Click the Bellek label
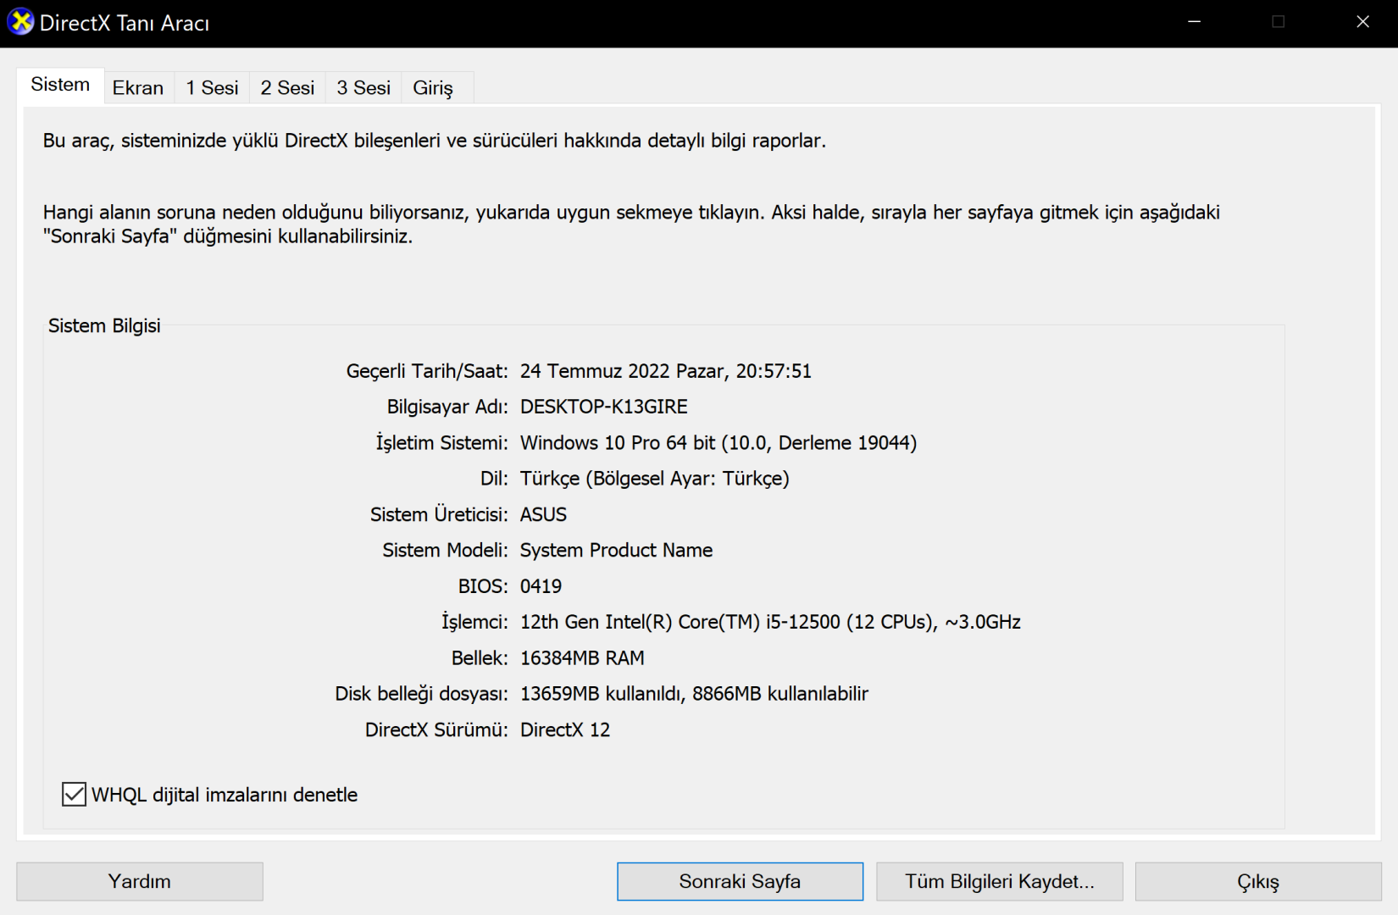The image size is (1398, 915). click(x=480, y=658)
